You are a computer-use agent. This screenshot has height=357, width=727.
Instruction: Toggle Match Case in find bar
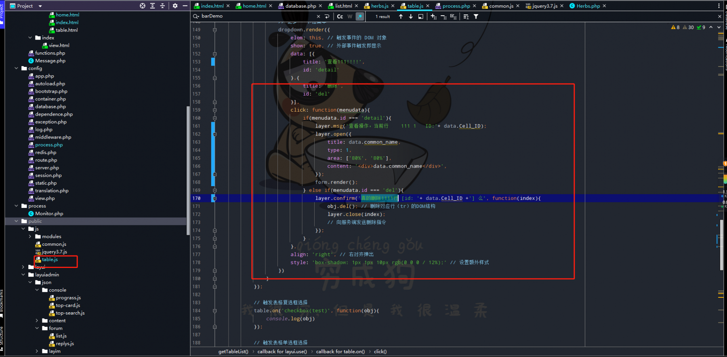point(340,17)
